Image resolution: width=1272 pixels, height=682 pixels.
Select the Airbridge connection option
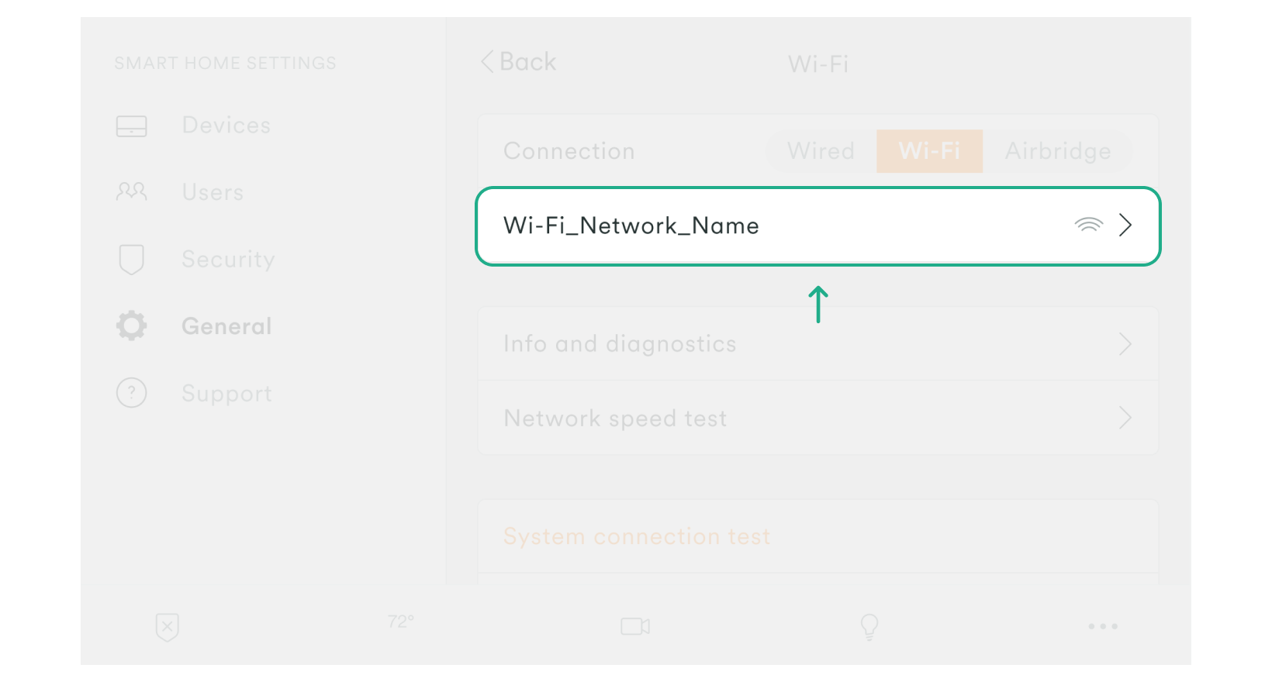pos(1058,151)
